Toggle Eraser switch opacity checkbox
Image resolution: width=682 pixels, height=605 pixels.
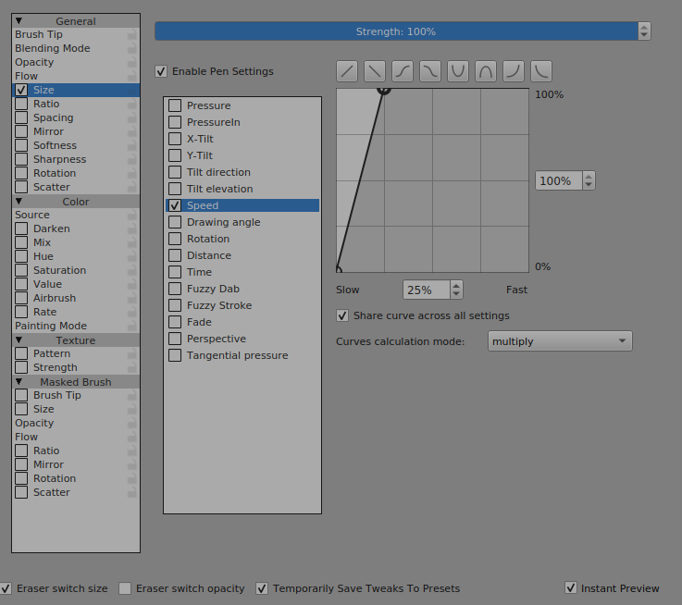(125, 588)
